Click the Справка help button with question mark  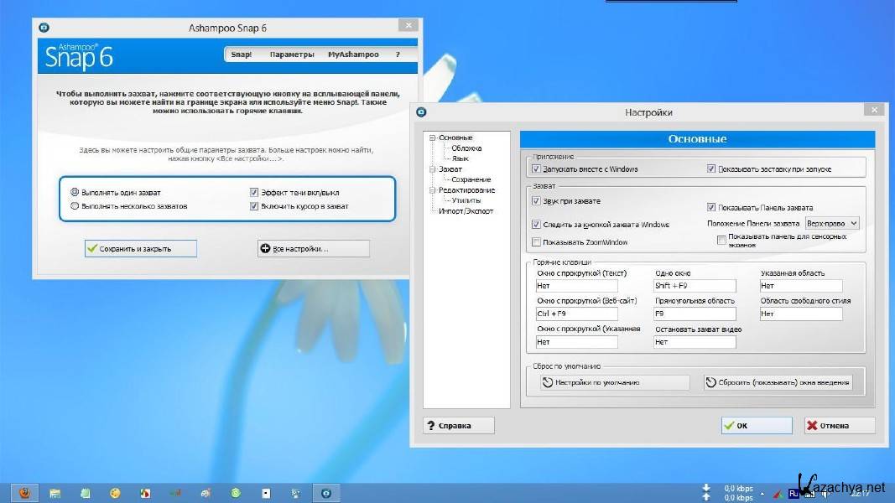tap(459, 425)
